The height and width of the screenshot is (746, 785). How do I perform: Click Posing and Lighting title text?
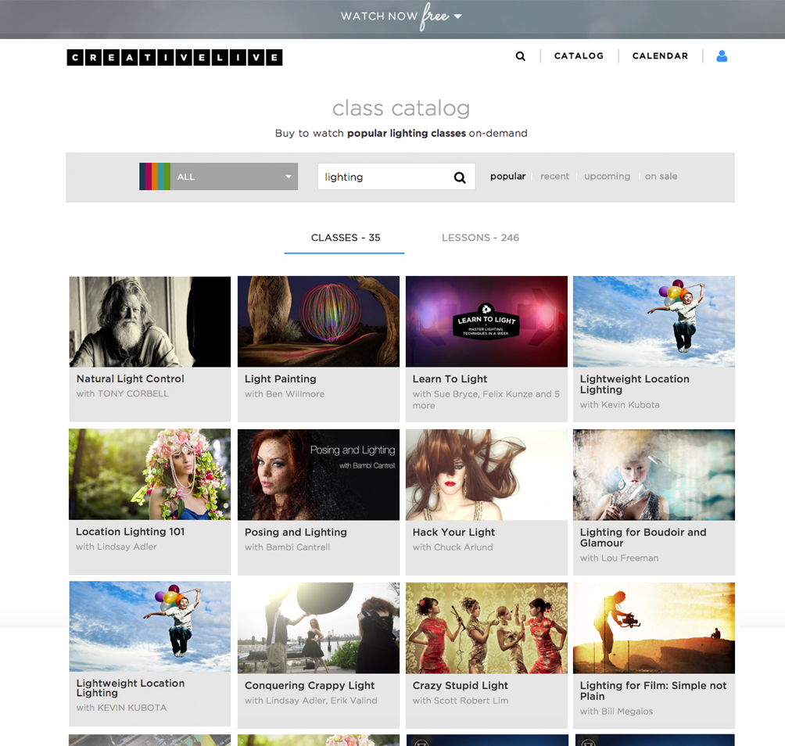296,533
